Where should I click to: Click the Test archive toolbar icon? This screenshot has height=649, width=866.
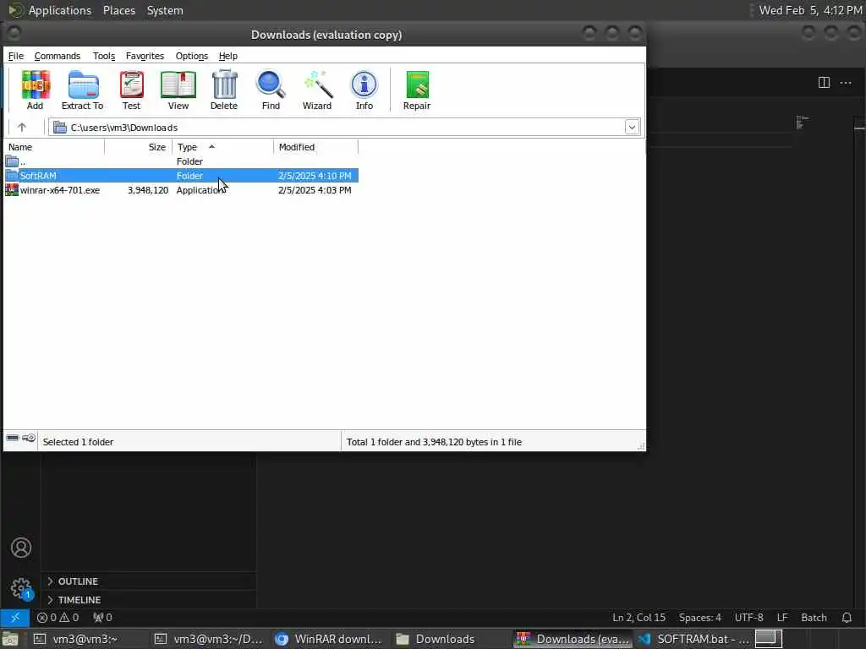click(131, 90)
